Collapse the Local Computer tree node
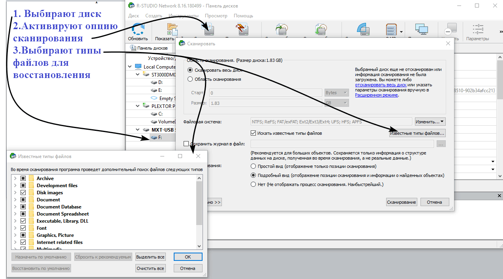The image size is (503, 279). pos(130,67)
